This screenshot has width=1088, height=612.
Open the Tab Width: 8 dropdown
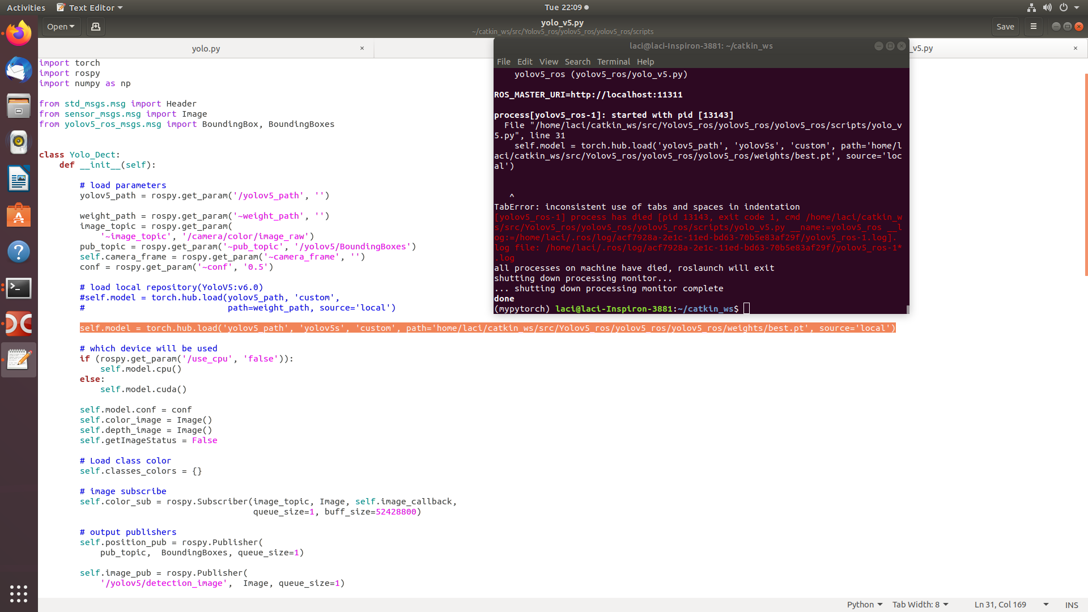pyautogui.click(x=920, y=604)
